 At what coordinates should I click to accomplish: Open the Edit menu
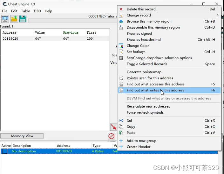point(14,11)
